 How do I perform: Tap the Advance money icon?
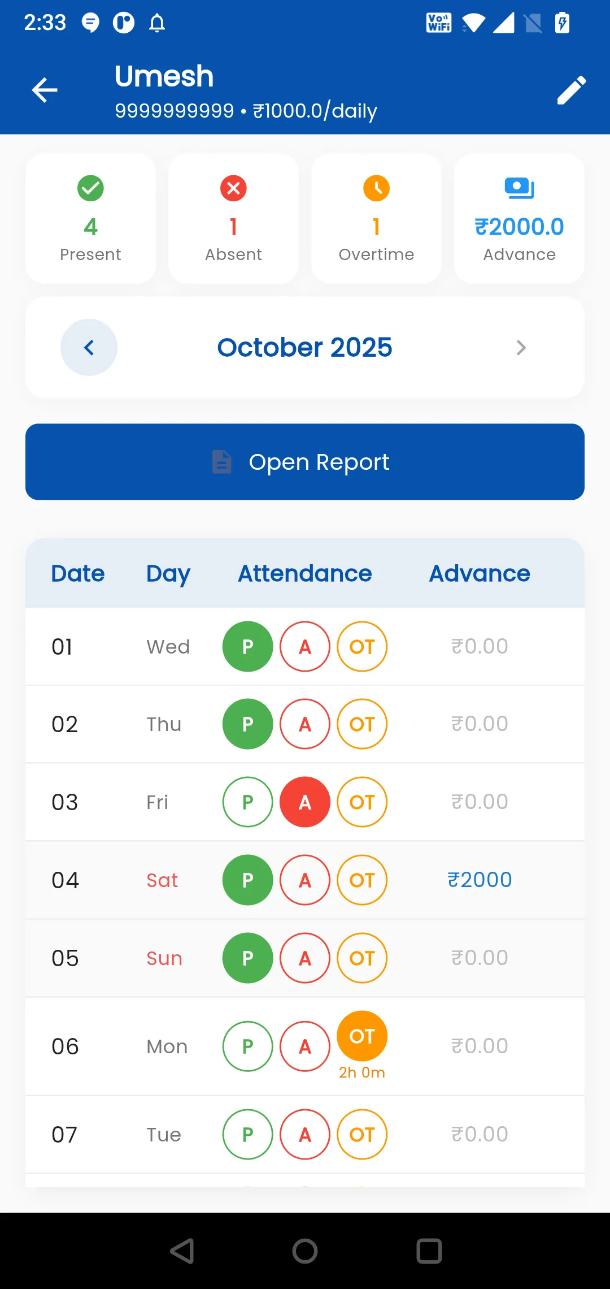[519, 188]
